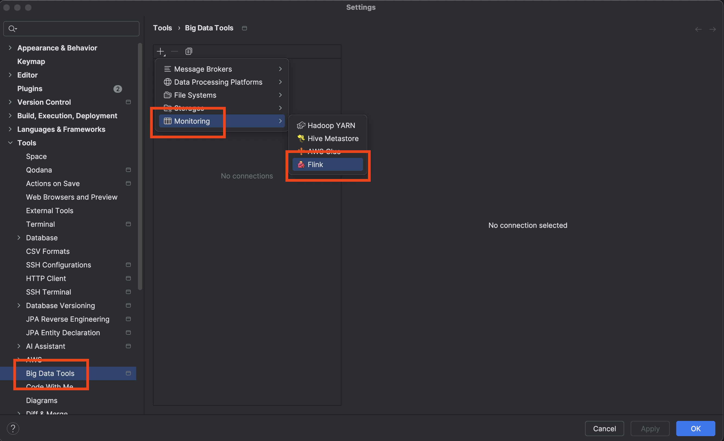The width and height of the screenshot is (724, 441).
Task: Click the Hadoop YARN icon
Action: point(300,125)
